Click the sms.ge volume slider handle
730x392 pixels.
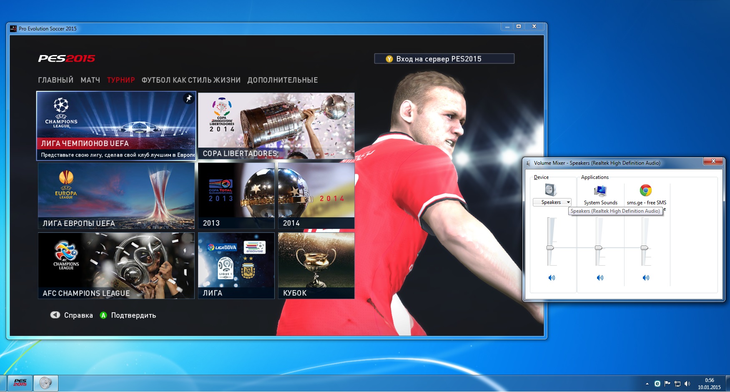click(x=645, y=248)
